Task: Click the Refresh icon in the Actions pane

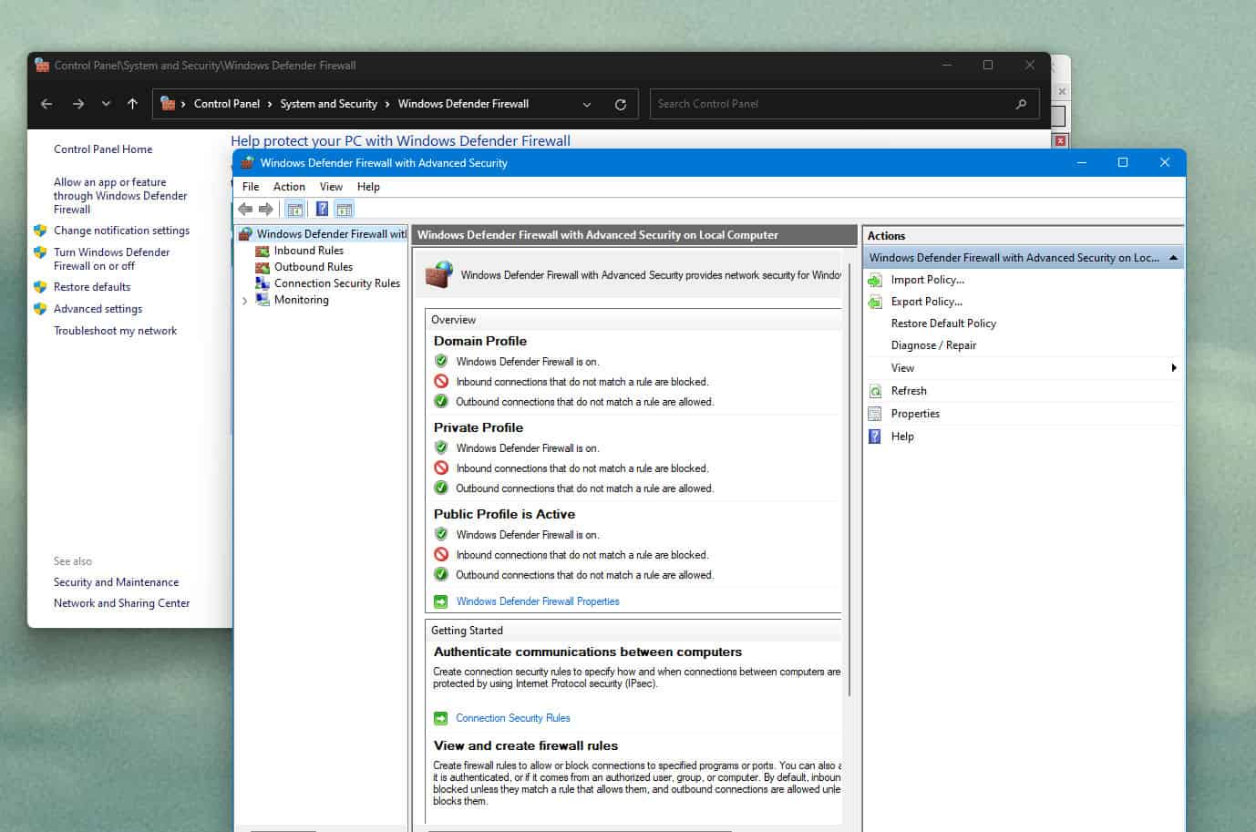Action: tap(875, 391)
